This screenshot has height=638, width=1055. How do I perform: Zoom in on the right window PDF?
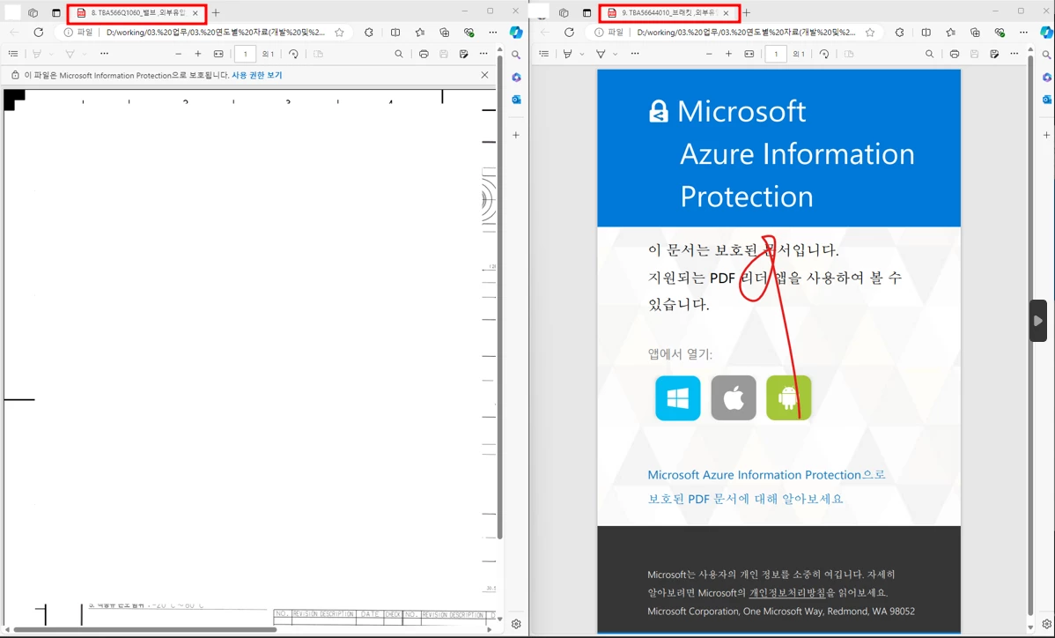coord(728,54)
